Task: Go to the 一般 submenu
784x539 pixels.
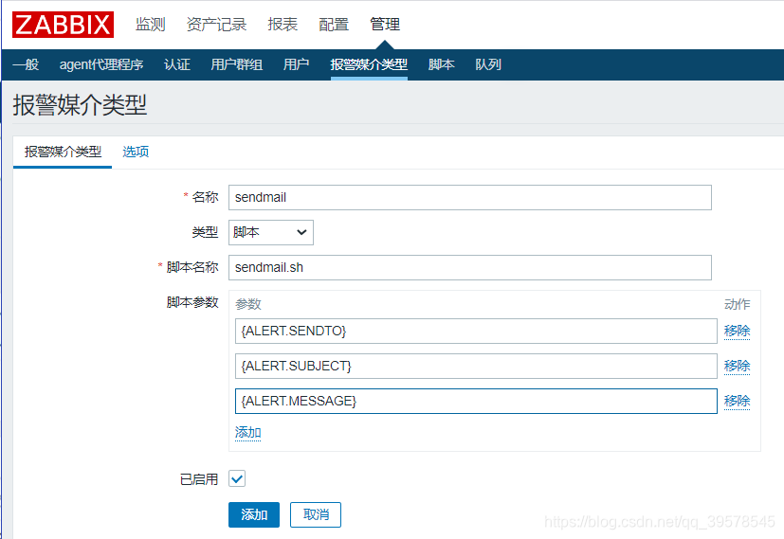Action: pyautogui.click(x=26, y=64)
